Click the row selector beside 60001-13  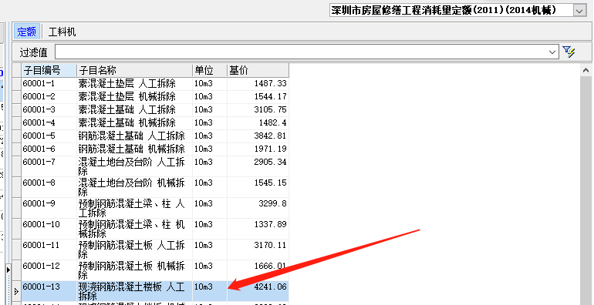(x=16, y=291)
